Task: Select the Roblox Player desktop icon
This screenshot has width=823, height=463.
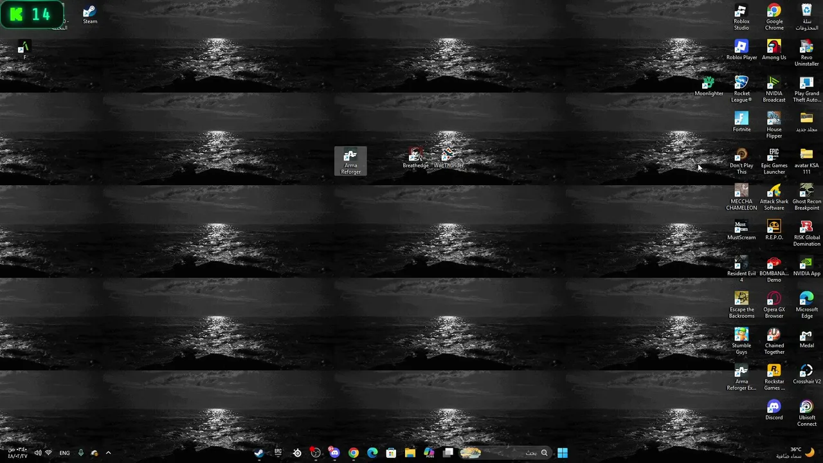Action: point(741,51)
